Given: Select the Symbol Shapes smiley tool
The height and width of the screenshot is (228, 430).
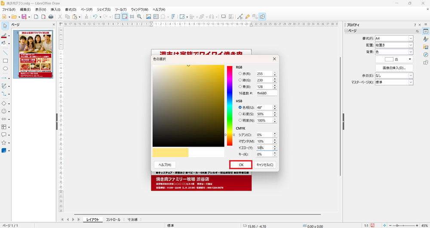Looking at the screenshot, I should point(4,111).
